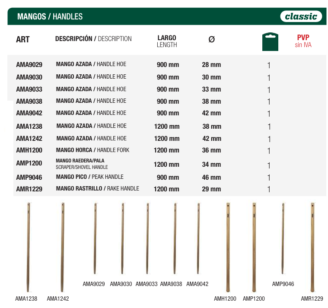This screenshot has height=308, width=328.
Task: Click MANGO HORCA / HANDLE FORK description
Action: [92, 150]
